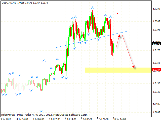Click the red X marker above the chart

pos(117,13)
